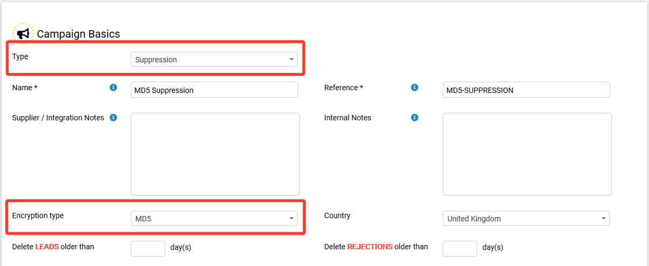Open the Encryption type dropdown showing MD5

click(x=214, y=218)
